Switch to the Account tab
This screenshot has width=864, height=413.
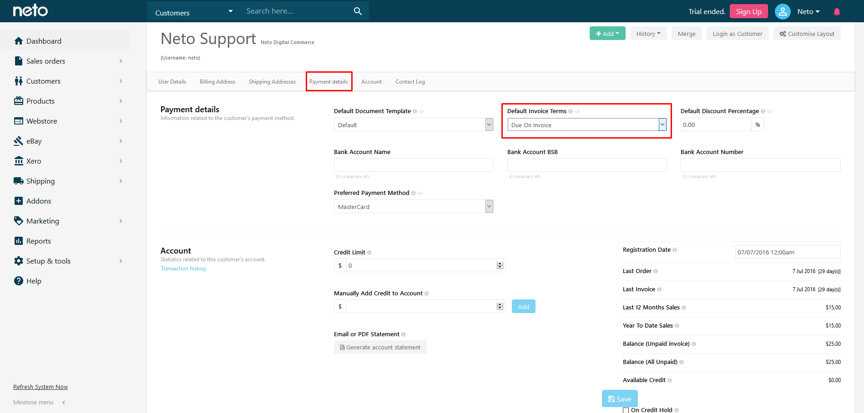click(x=371, y=82)
